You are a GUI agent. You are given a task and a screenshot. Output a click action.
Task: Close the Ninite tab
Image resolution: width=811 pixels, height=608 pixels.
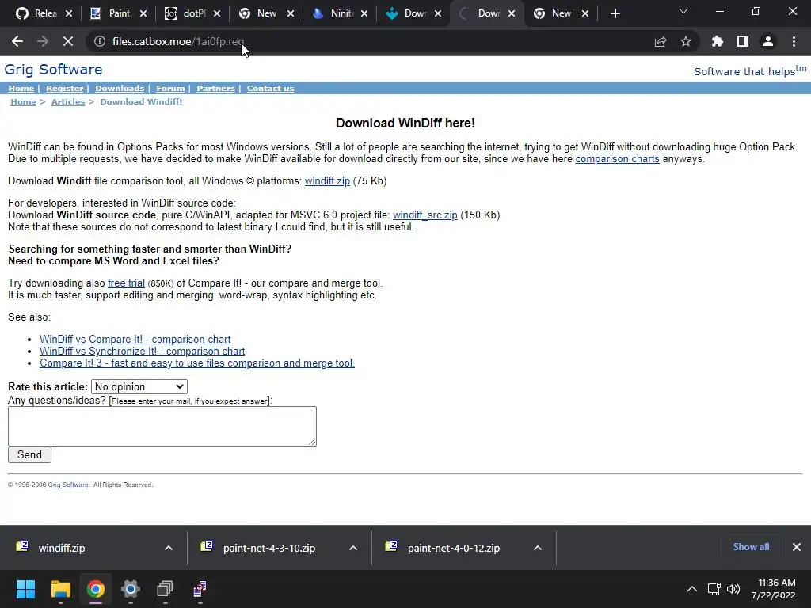[364, 13]
